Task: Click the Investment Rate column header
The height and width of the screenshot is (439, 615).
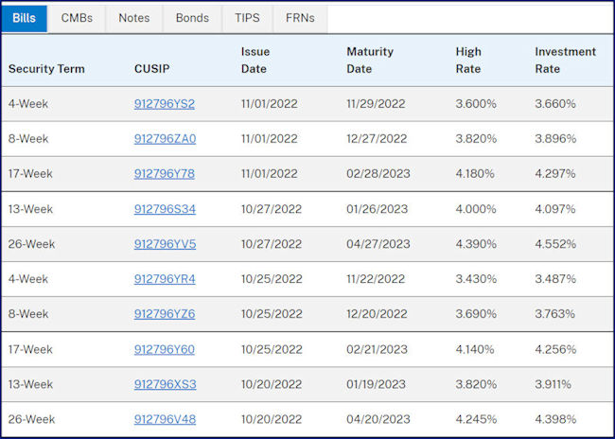Action: (565, 60)
